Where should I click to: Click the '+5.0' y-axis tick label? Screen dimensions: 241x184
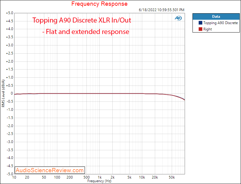10,13
